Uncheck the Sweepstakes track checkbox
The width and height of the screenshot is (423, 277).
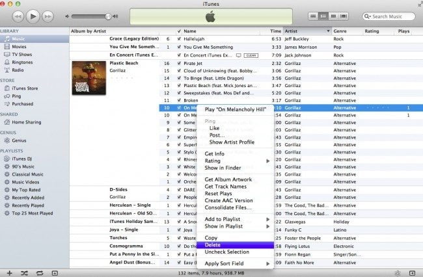point(179,93)
